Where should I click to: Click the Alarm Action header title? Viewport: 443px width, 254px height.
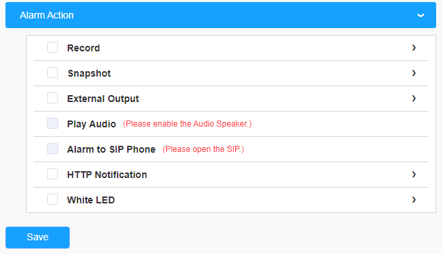[46, 15]
